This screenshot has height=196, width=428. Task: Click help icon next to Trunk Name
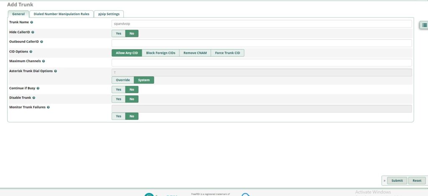(32, 22)
